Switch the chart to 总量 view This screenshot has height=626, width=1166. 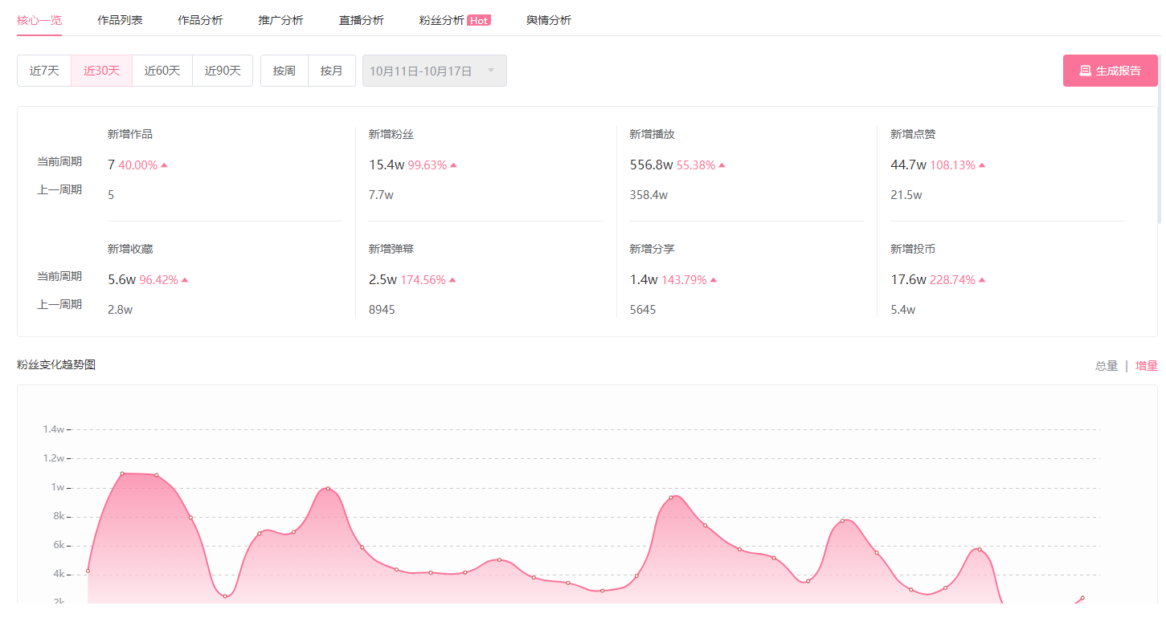click(x=1107, y=366)
